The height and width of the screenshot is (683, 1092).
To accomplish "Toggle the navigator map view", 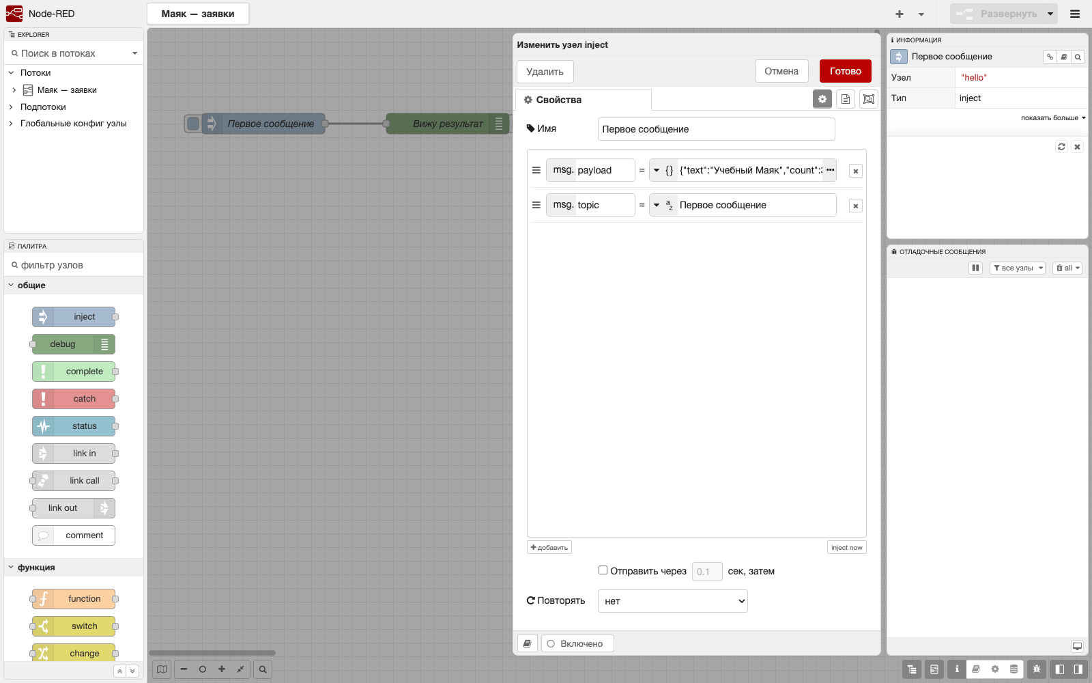I will tap(162, 669).
